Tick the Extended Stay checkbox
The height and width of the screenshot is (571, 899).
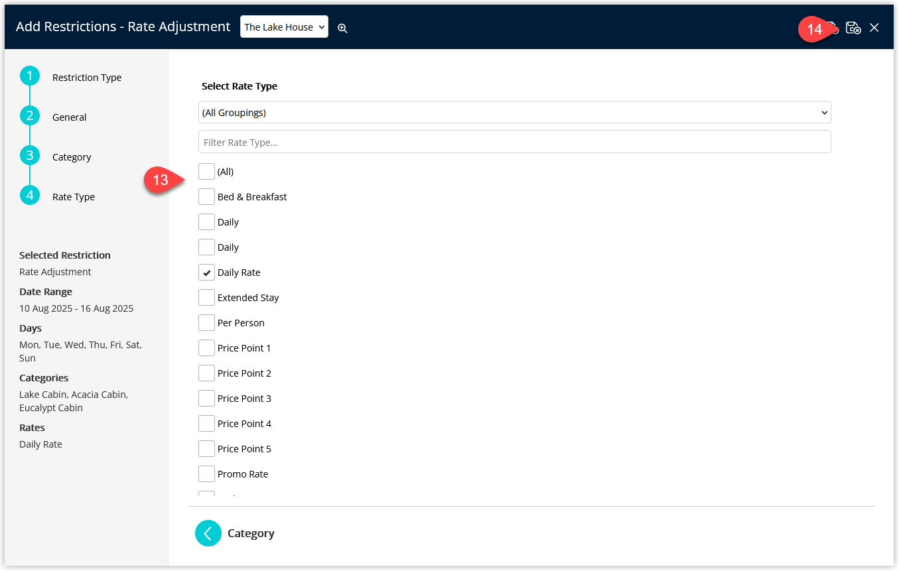coord(206,298)
